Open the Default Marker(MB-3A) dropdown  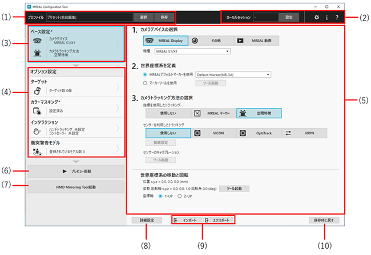pos(233,75)
